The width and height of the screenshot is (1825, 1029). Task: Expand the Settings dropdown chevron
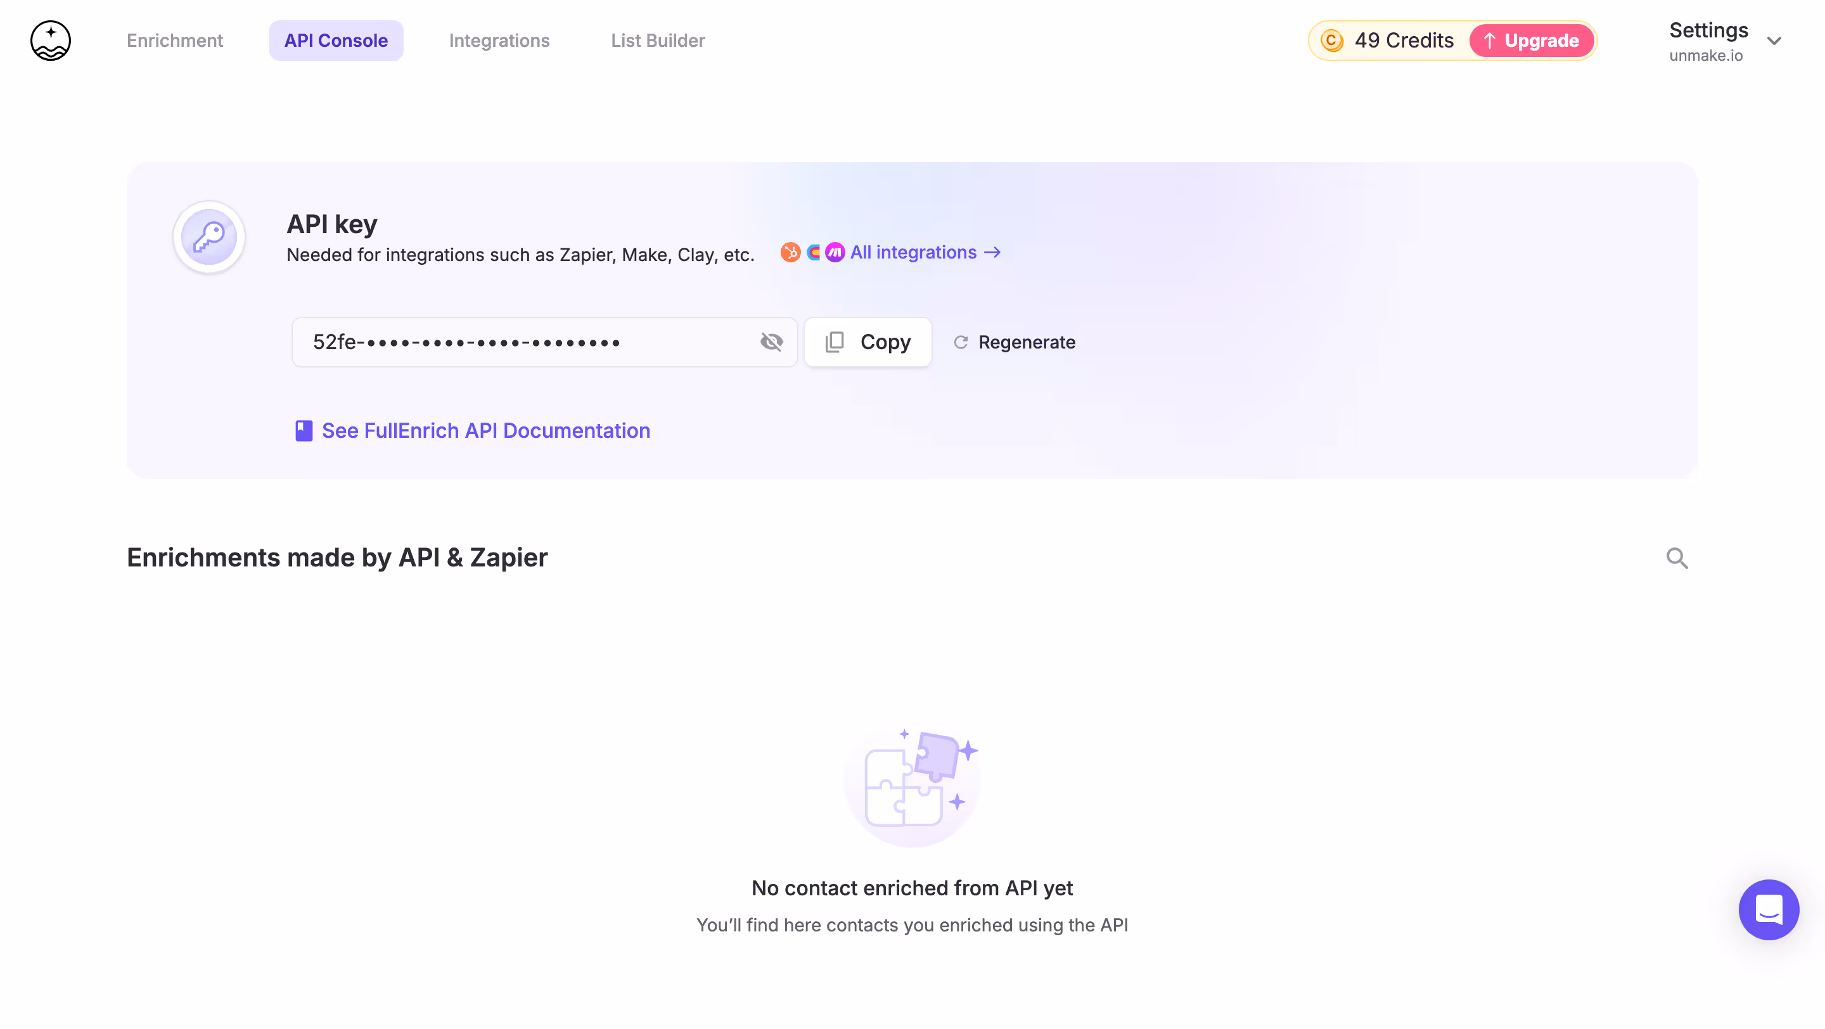pyautogui.click(x=1774, y=41)
